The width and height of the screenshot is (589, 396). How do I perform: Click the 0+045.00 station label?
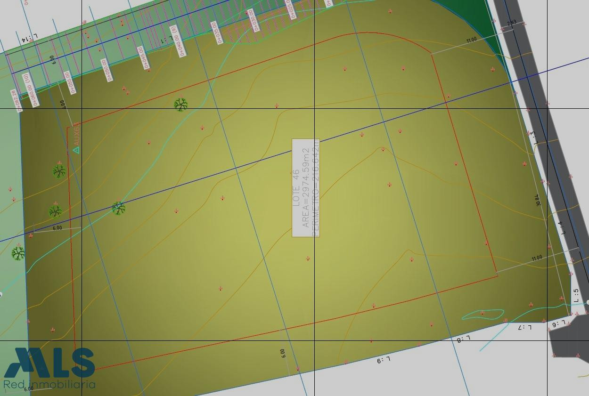point(143,57)
